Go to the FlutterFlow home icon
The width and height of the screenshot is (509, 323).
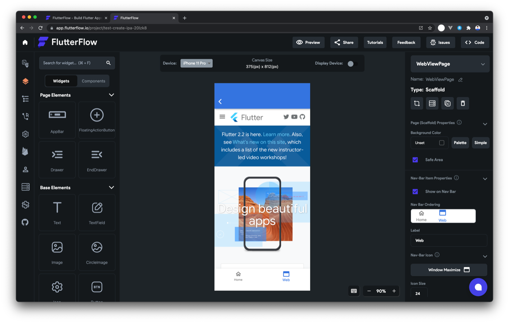tap(25, 43)
